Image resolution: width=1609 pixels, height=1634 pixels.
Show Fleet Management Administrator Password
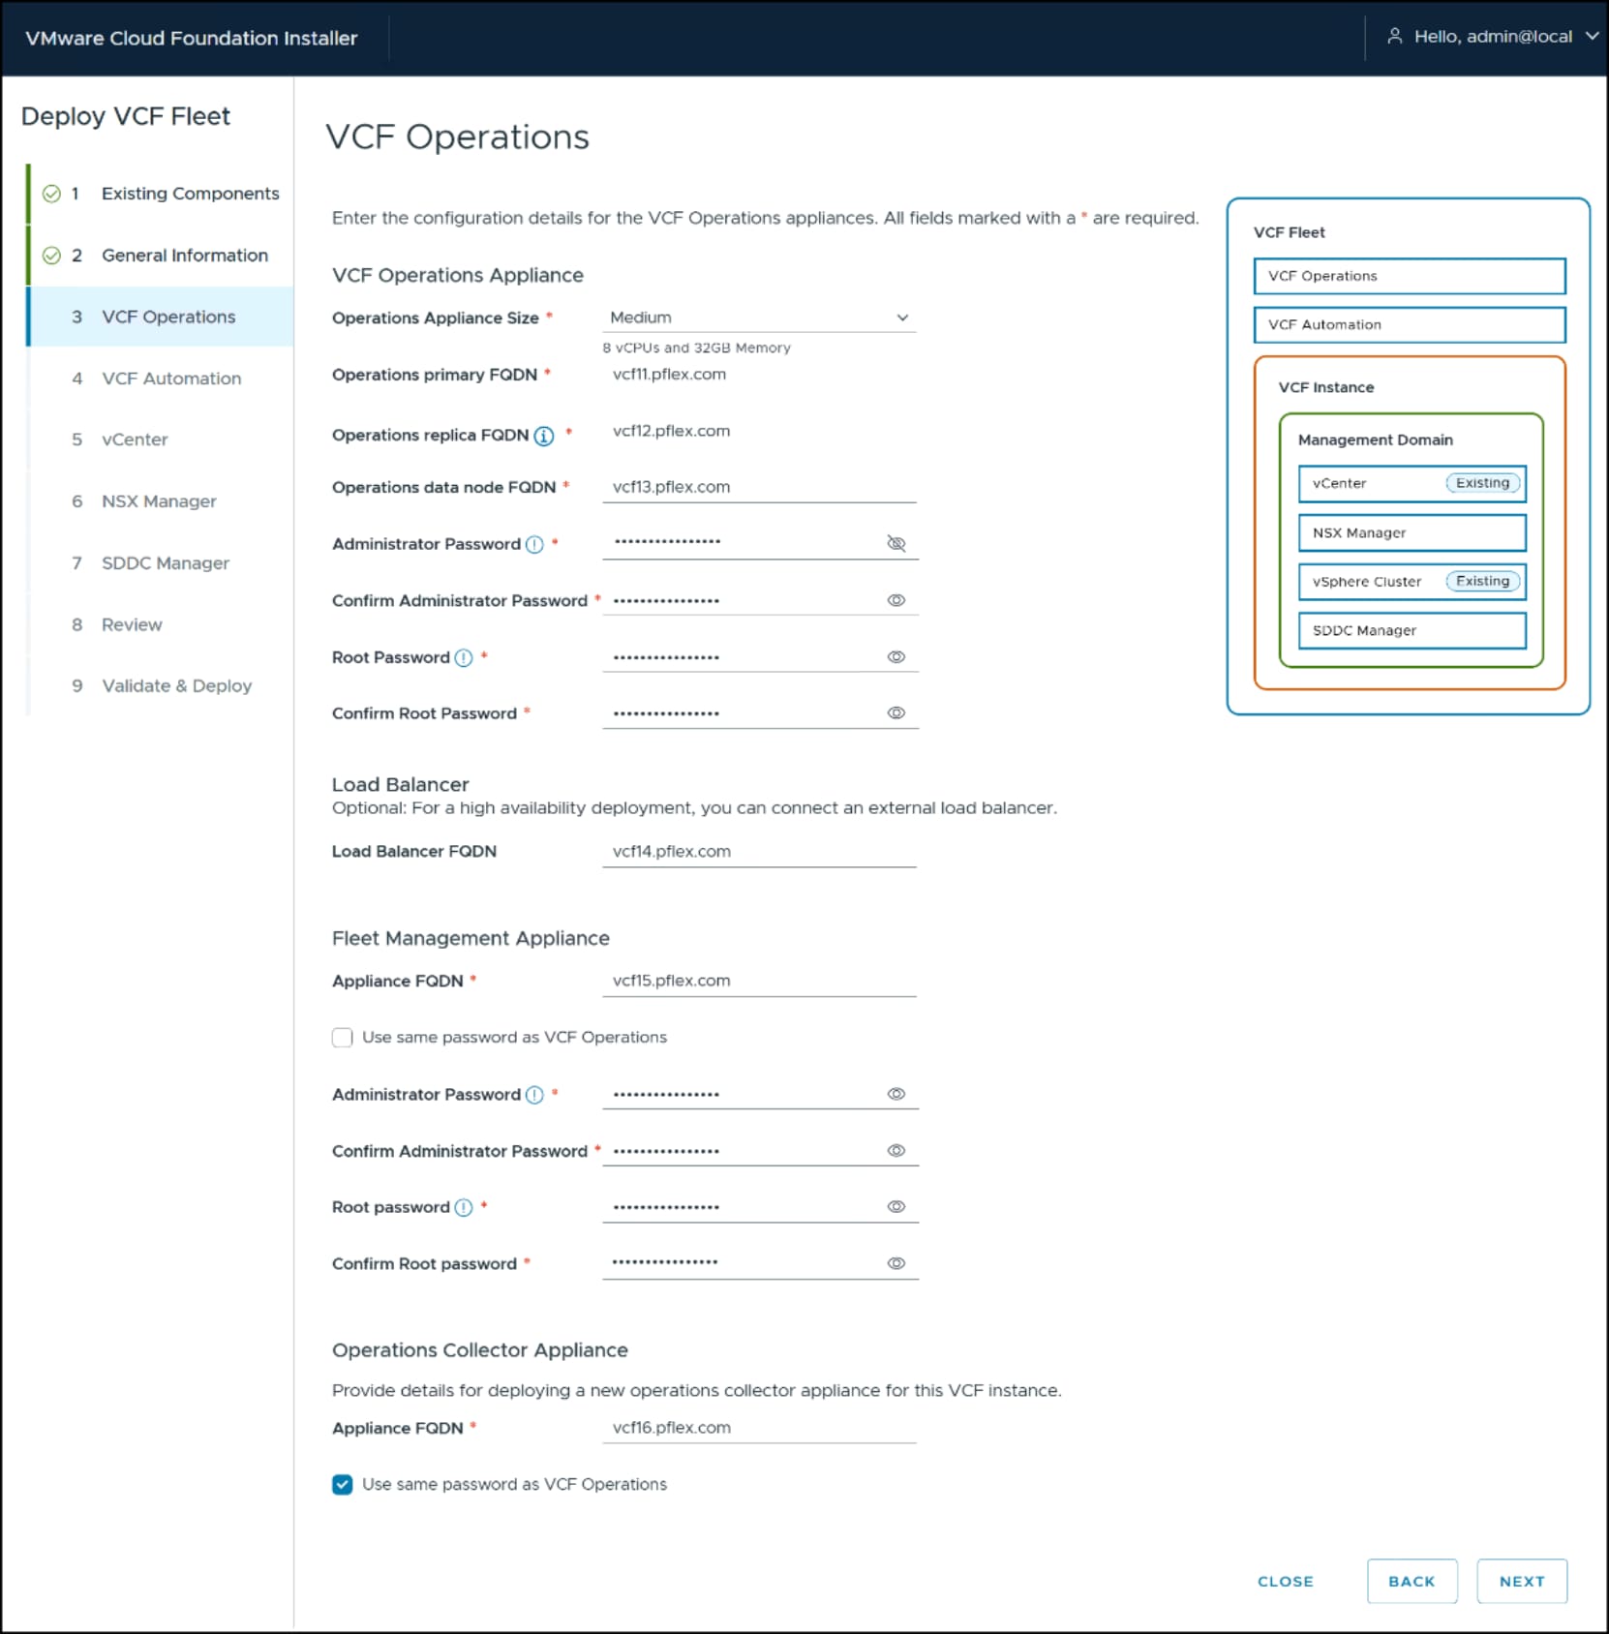click(x=896, y=1094)
